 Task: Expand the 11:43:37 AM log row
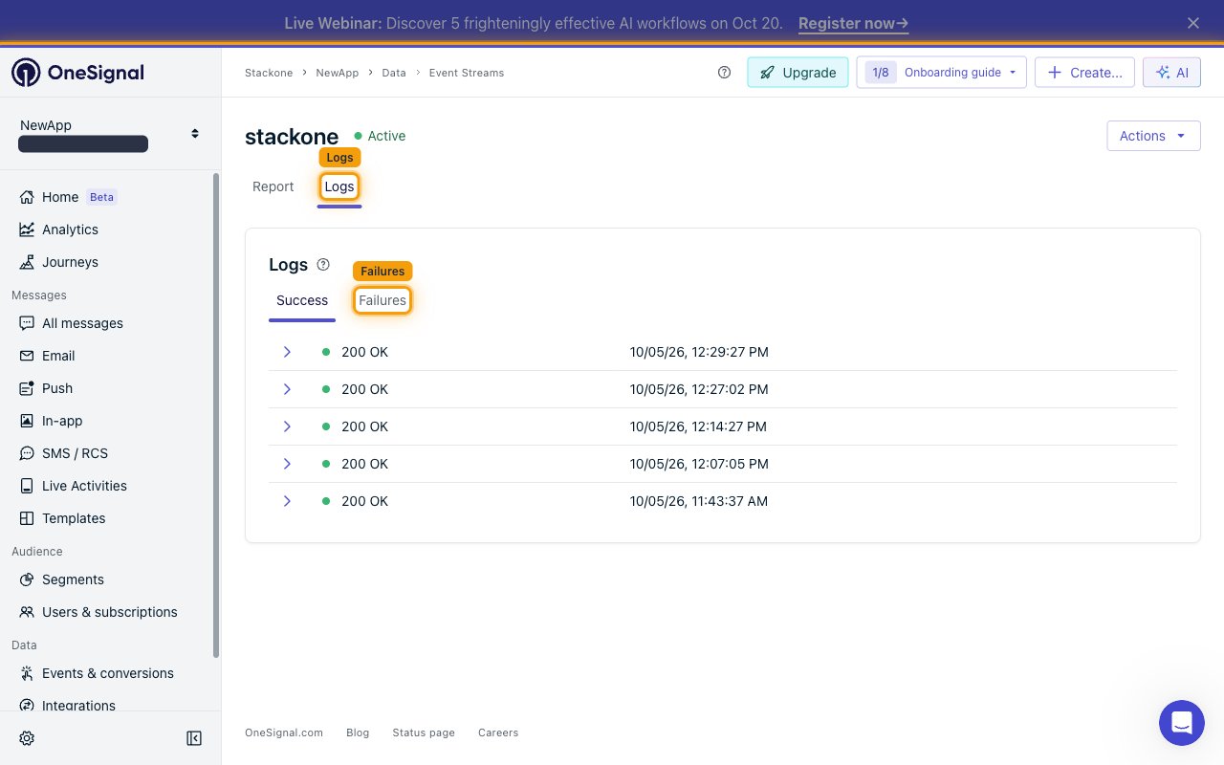tap(287, 501)
